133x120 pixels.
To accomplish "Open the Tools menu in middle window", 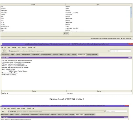I will coord(19,47).
